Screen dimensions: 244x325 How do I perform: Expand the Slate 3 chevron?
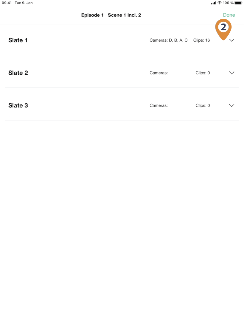231,105
